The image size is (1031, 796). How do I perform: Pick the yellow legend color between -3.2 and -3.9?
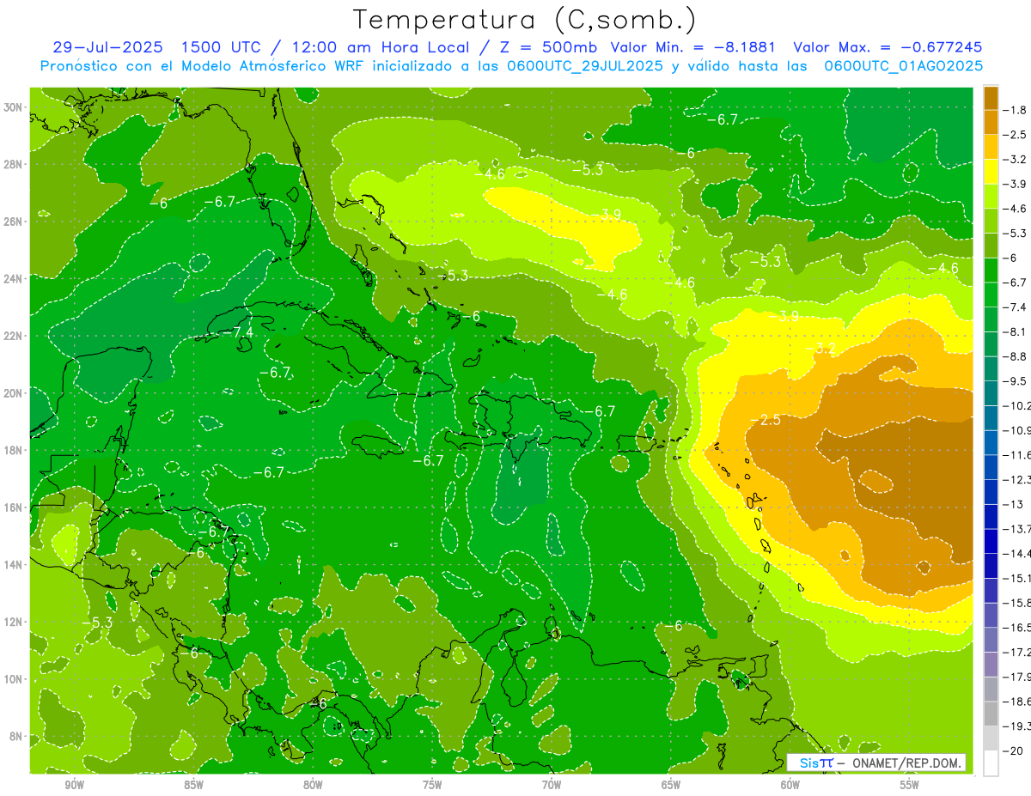991,172
